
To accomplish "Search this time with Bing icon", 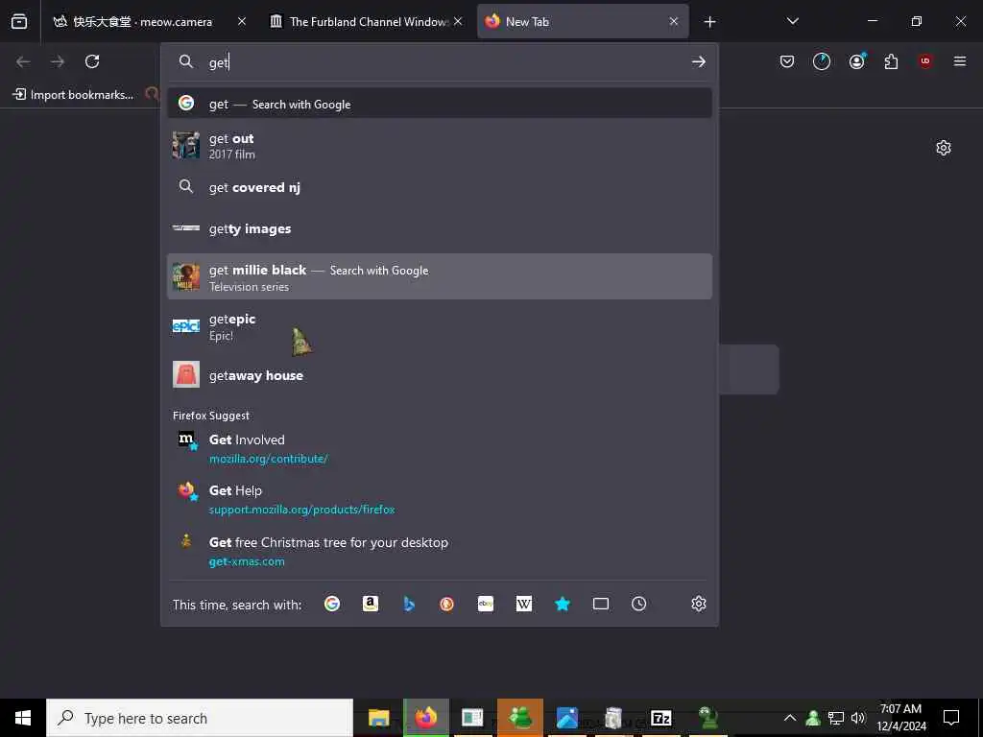I will tap(409, 604).
